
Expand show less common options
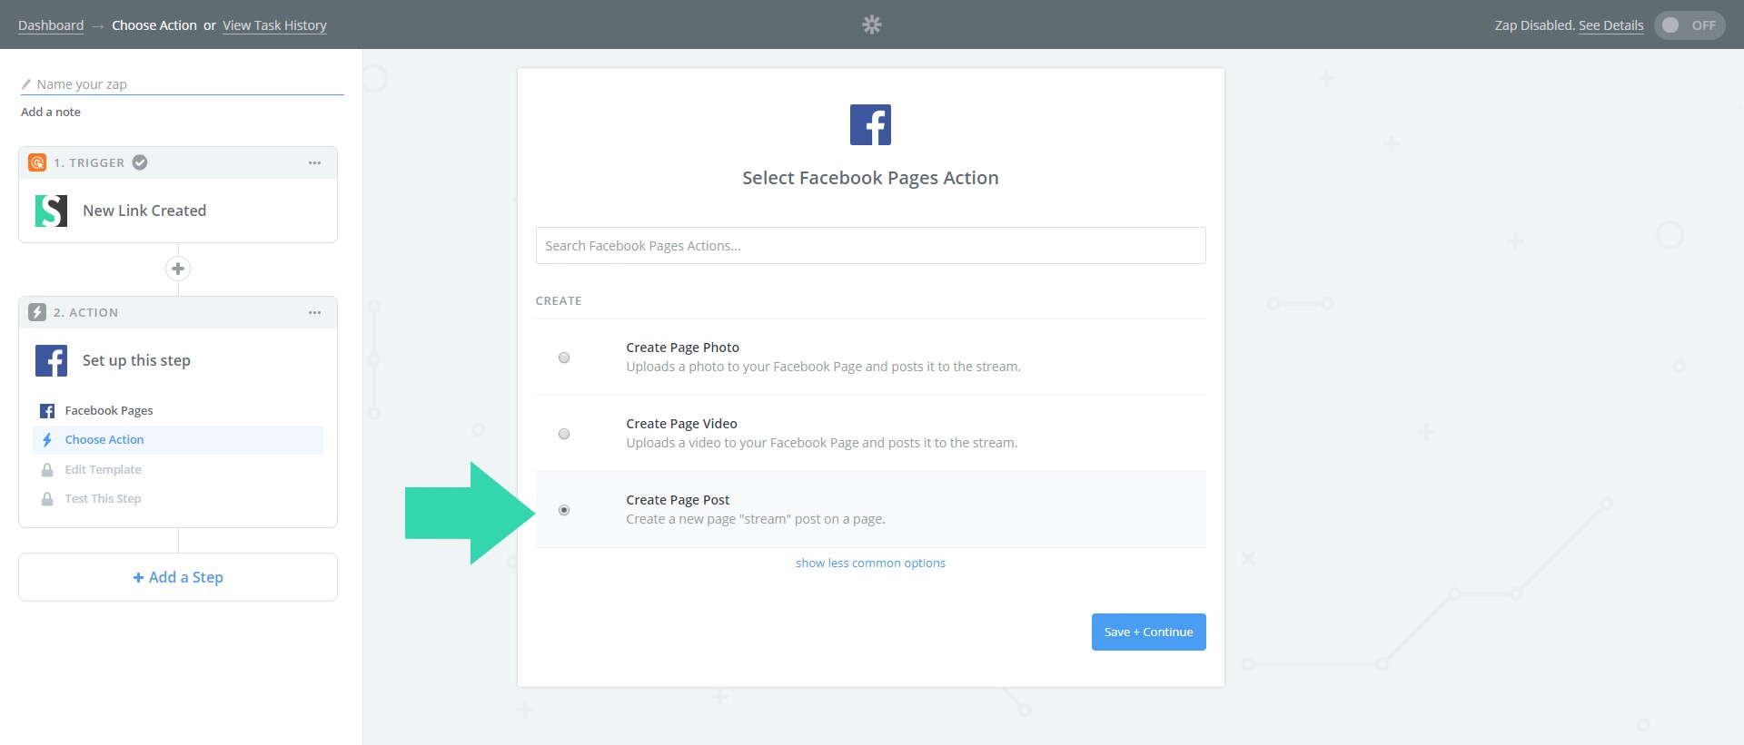coord(870,563)
